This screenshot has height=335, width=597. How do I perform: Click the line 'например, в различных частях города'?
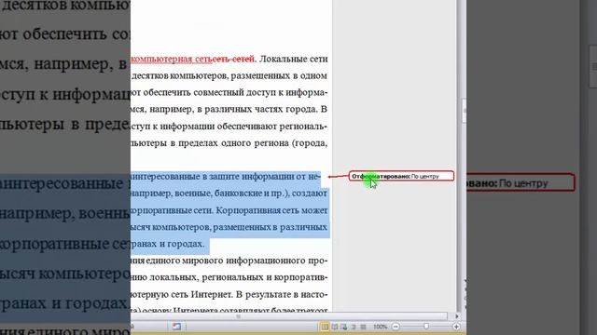click(229, 110)
